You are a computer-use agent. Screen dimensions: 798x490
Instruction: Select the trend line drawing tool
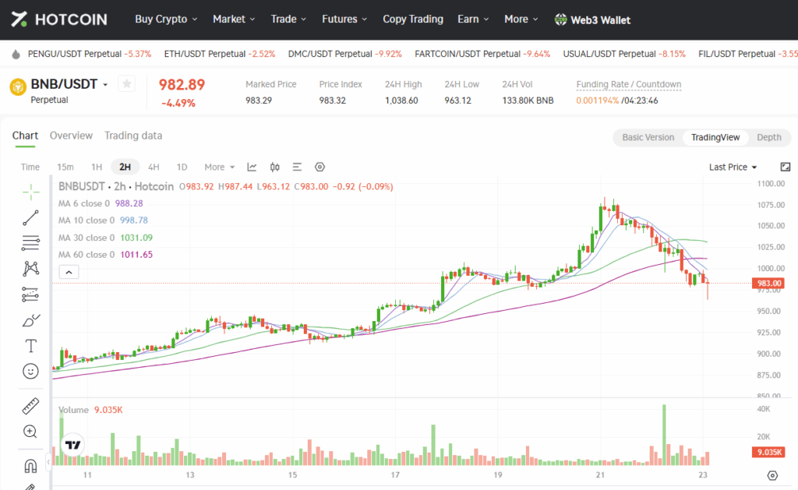[30, 217]
